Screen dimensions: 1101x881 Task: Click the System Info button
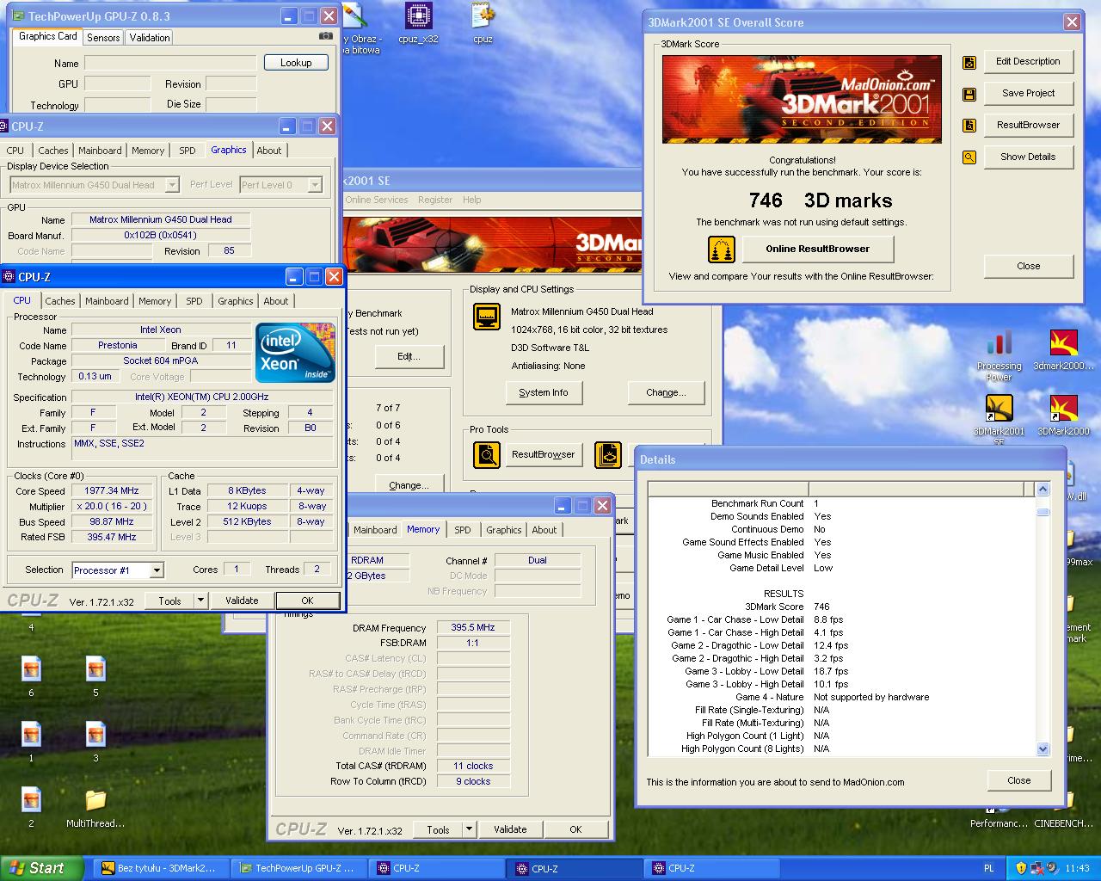point(544,393)
